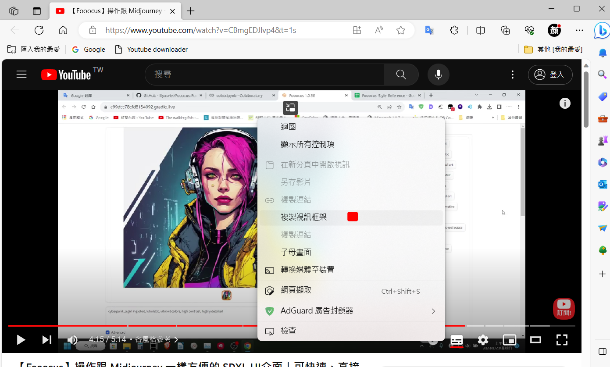Open notifications bell in Edge sidebar
Screen dimensions: 610x367
click(x=603, y=53)
